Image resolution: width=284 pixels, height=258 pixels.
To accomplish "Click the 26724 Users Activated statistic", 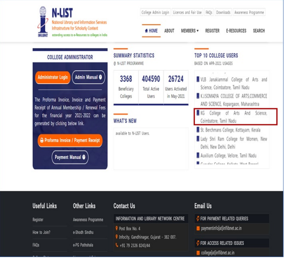I will [x=176, y=88].
